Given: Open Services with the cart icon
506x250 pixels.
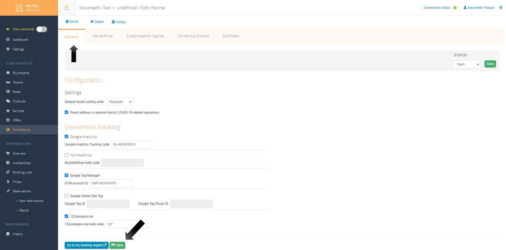Looking at the screenshot, I should [18, 111].
